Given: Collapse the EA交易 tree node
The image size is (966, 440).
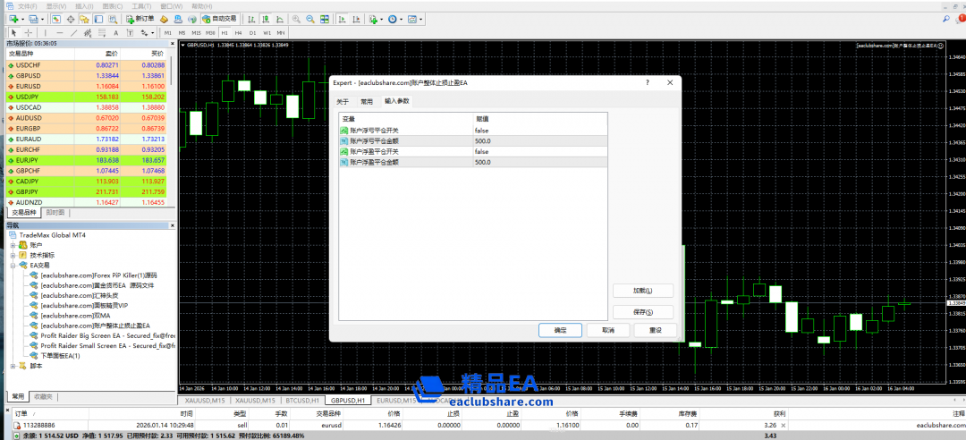Looking at the screenshot, I should click(x=13, y=266).
